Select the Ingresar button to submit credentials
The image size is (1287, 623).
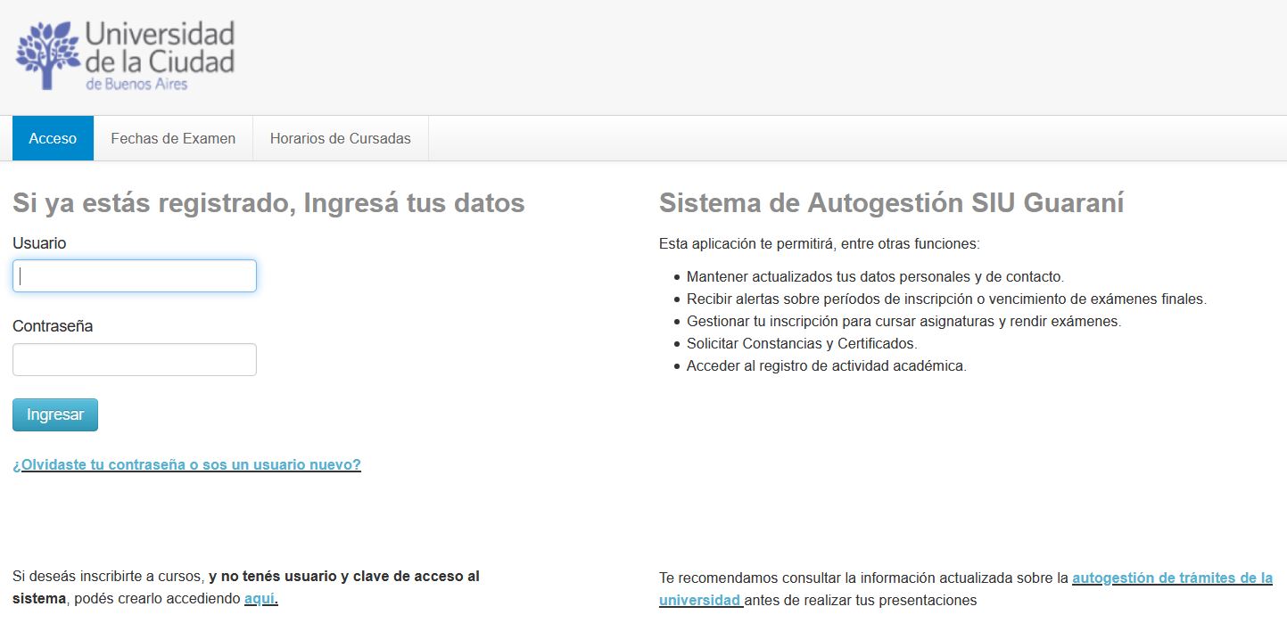point(54,414)
